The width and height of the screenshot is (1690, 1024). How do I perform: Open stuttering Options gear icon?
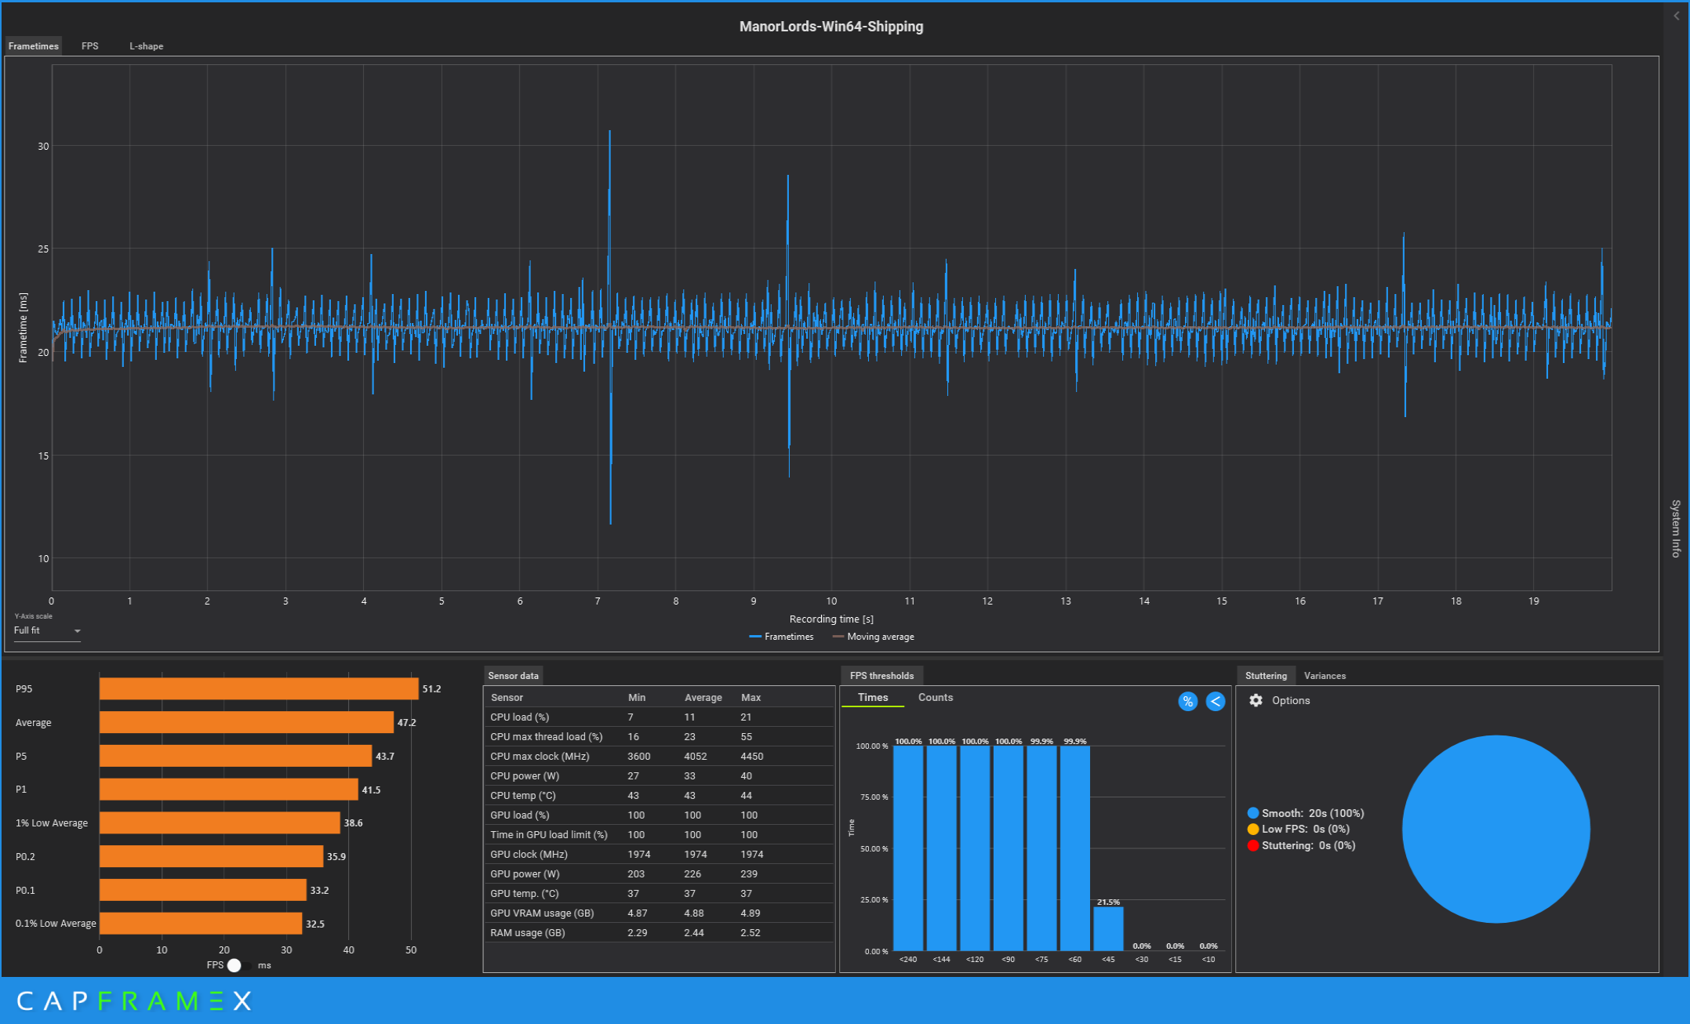(1256, 700)
